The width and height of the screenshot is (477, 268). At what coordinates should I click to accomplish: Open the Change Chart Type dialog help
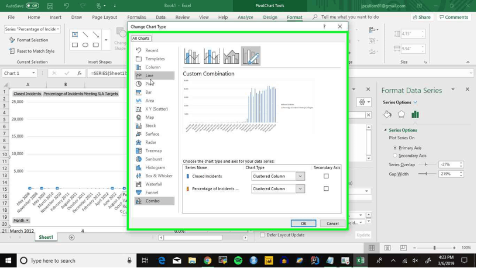(x=324, y=27)
